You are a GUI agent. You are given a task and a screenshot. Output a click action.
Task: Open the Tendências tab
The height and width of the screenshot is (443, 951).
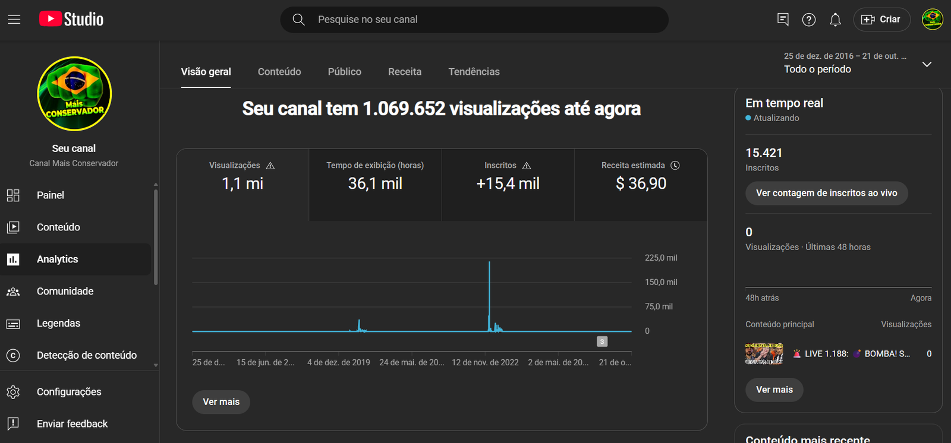(474, 72)
